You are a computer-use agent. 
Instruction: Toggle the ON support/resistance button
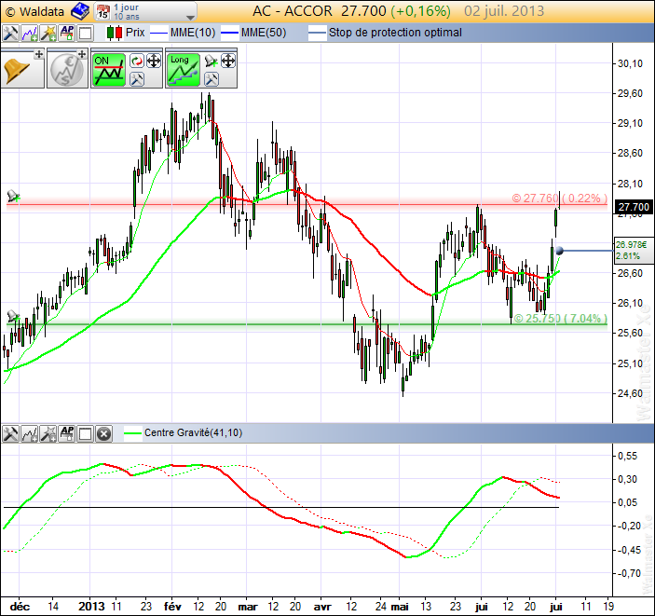109,70
